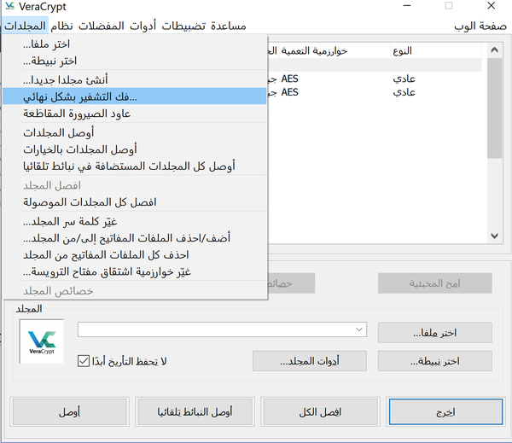Click the صفحة الوب link
Viewport: 512px width, 443px height.
(x=480, y=26)
